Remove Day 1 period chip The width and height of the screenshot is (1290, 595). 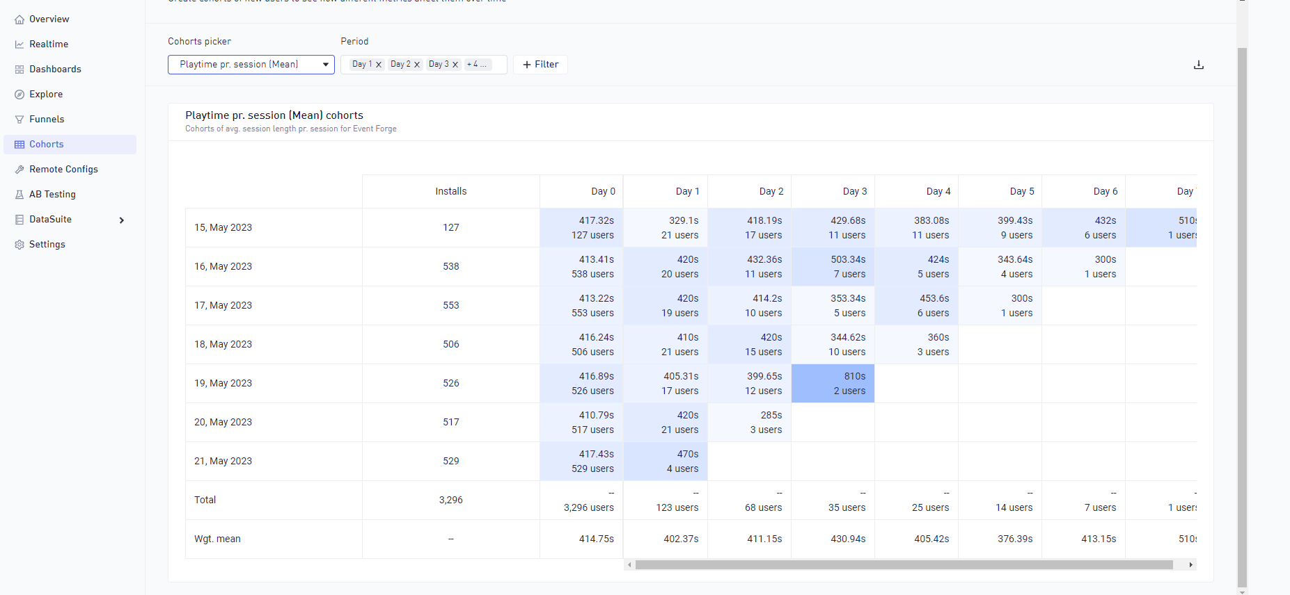379,65
